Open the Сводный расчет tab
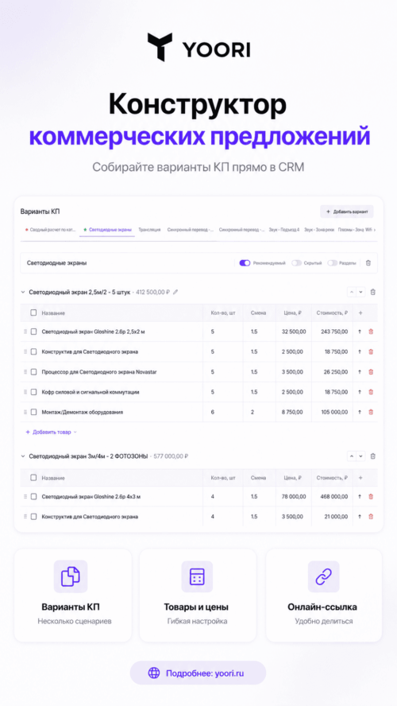 (x=50, y=230)
